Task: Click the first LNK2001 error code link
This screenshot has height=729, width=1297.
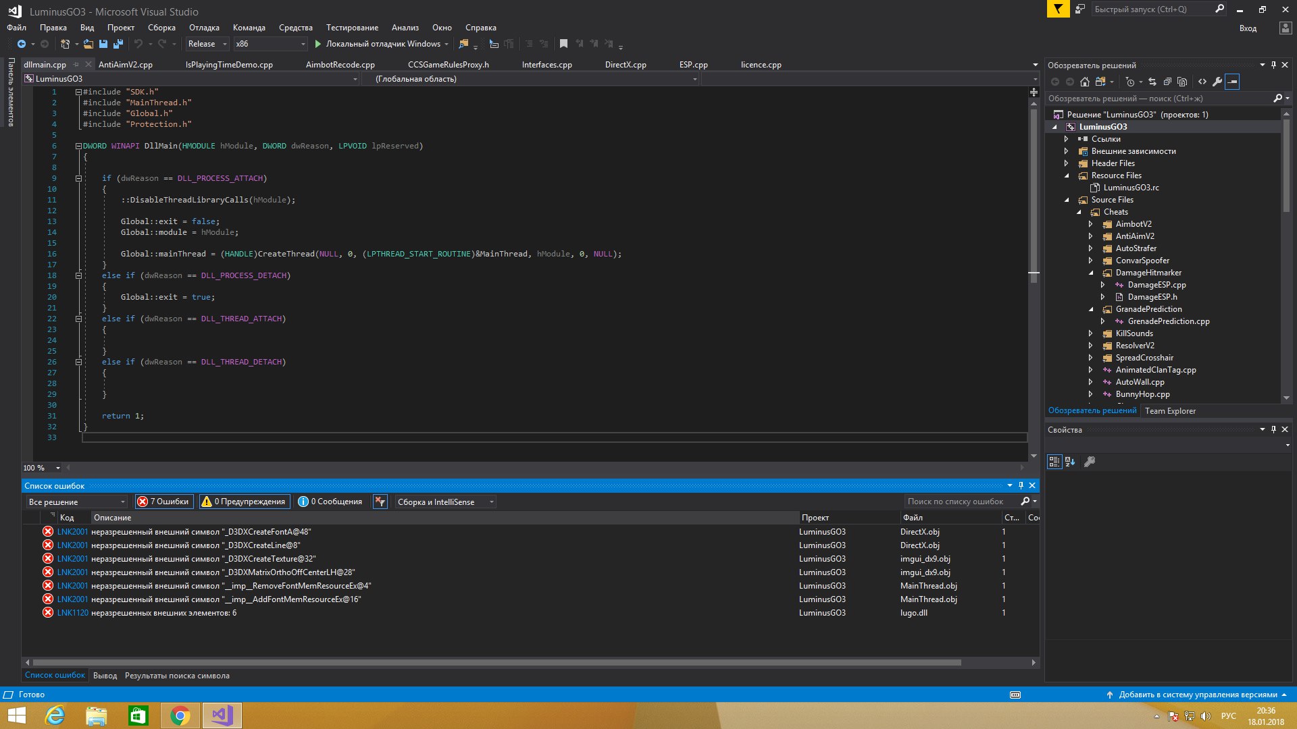Action: (72, 532)
